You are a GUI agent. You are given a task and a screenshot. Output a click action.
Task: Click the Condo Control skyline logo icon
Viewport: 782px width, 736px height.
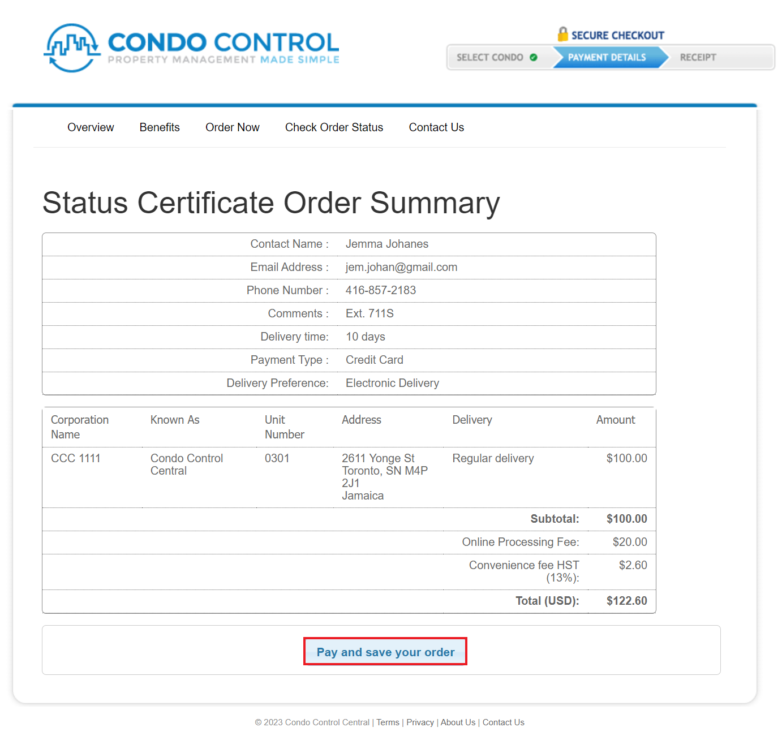72,48
